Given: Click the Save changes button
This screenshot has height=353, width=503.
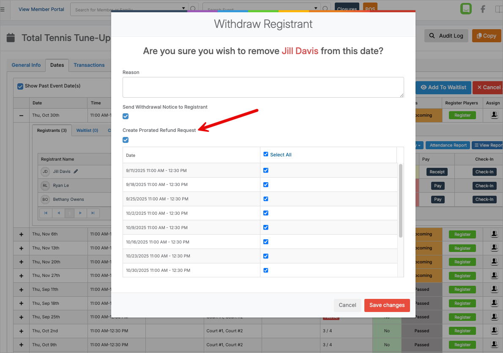Looking at the screenshot, I should [387, 305].
